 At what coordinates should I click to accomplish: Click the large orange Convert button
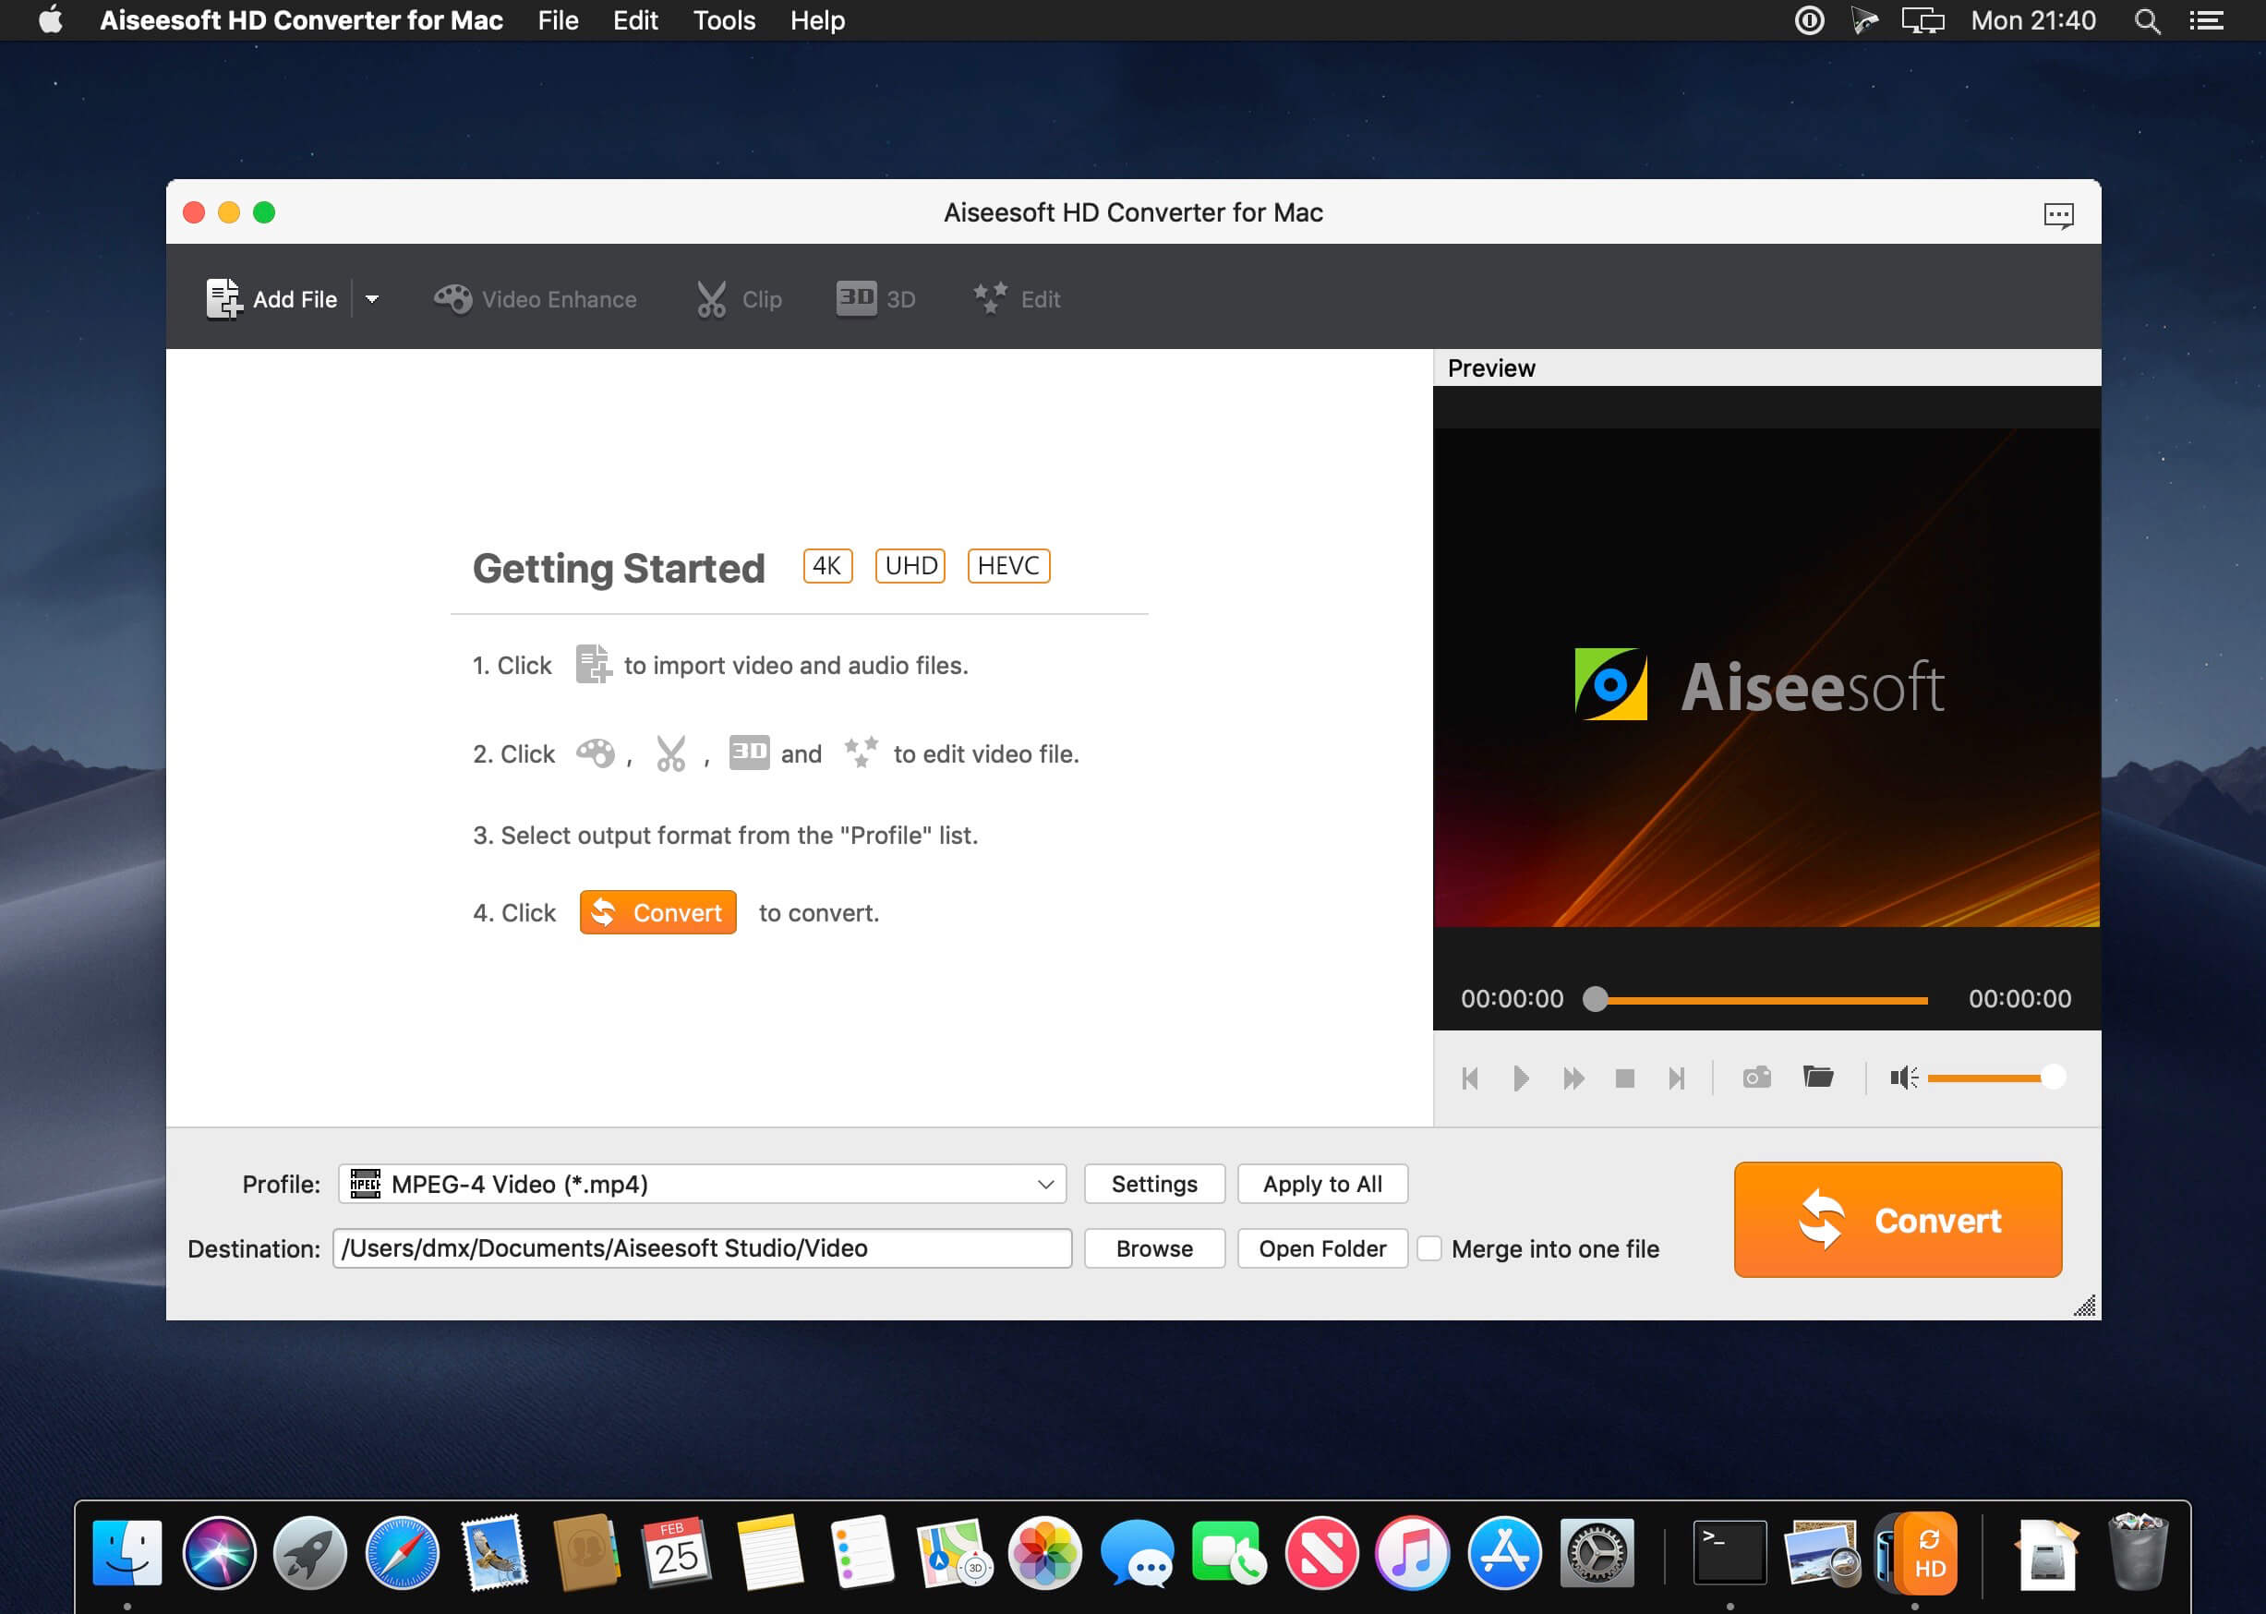1898,1220
